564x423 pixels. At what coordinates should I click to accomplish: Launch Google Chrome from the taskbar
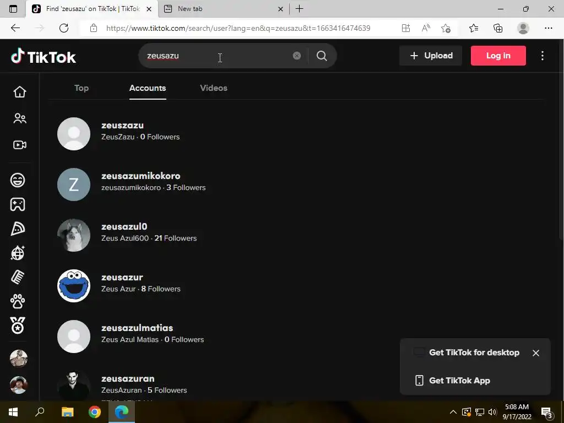(x=95, y=412)
